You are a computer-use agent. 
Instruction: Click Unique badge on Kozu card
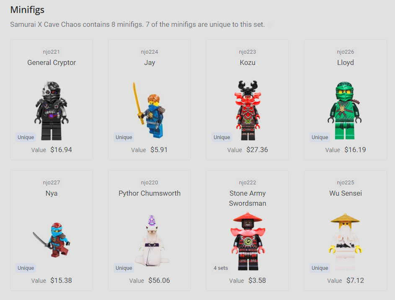[x=222, y=137]
